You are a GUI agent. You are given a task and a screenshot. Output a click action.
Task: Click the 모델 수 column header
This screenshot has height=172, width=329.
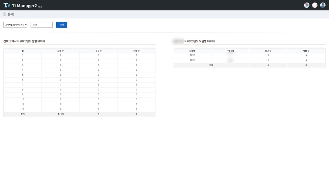coord(61,51)
